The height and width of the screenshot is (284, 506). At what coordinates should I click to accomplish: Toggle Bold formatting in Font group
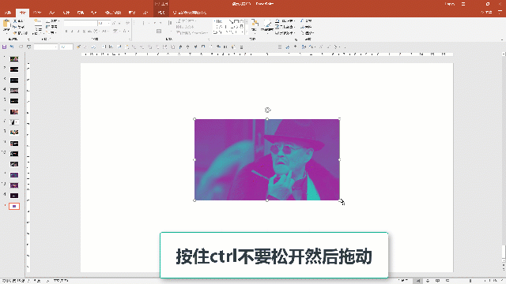[66, 32]
